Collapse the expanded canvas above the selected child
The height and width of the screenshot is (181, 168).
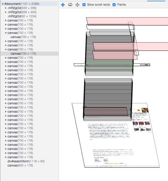click(6, 49)
